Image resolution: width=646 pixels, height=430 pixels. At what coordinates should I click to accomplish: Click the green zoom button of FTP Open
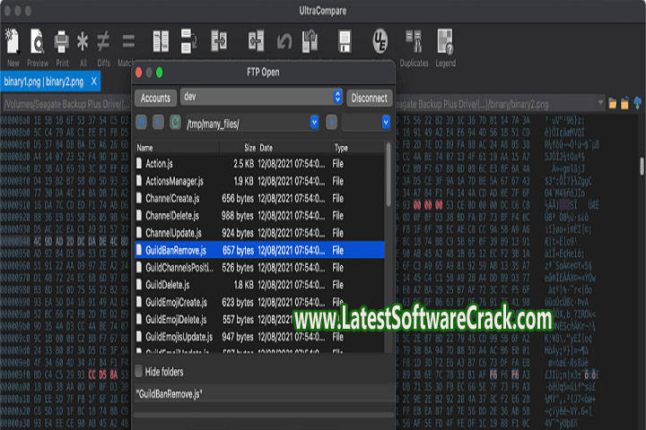160,73
